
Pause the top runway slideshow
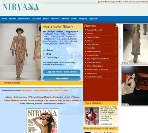(x=125, y=63)
